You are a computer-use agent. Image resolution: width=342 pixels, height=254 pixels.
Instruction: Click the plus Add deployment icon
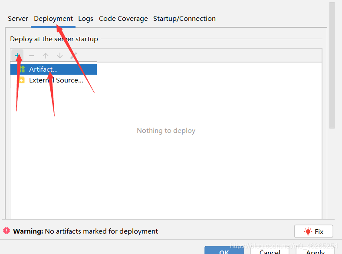pyautogui.click(x=17, y=56)
